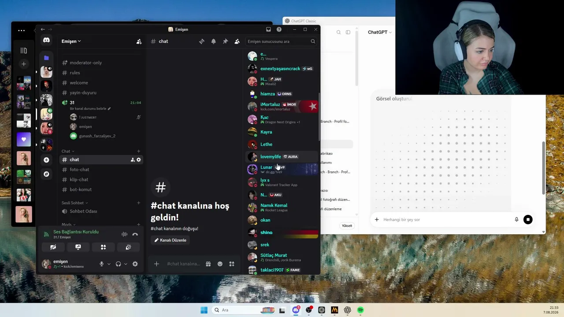Viewport: 564px width, 317px height.
Task: Select member Sütlaç Murat
Action: (282, 257)
